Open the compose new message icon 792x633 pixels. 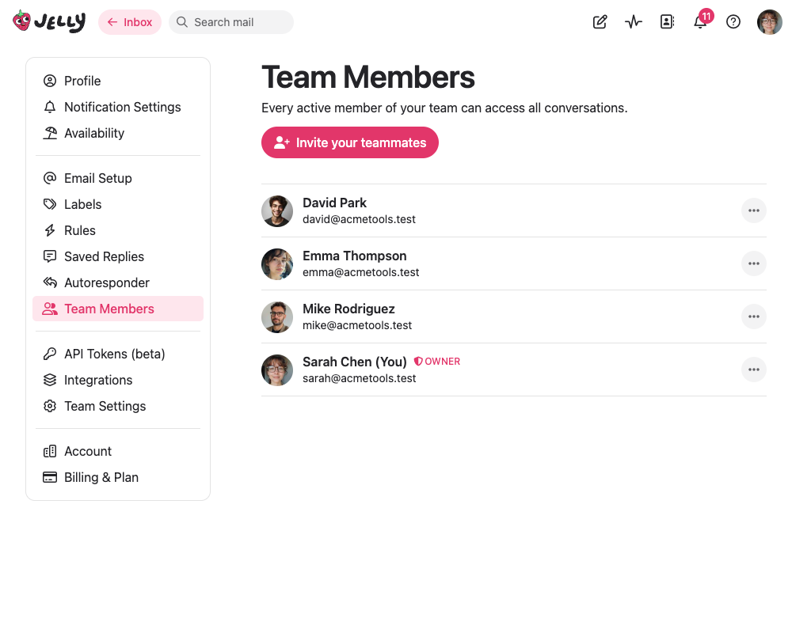pyautogui.click(x=600, y=21)
